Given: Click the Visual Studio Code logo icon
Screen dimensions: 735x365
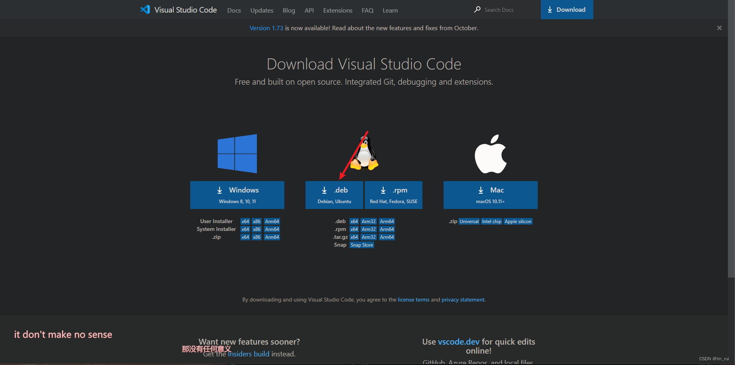Looking at the screenshot, I should click(x=145, y=9).
